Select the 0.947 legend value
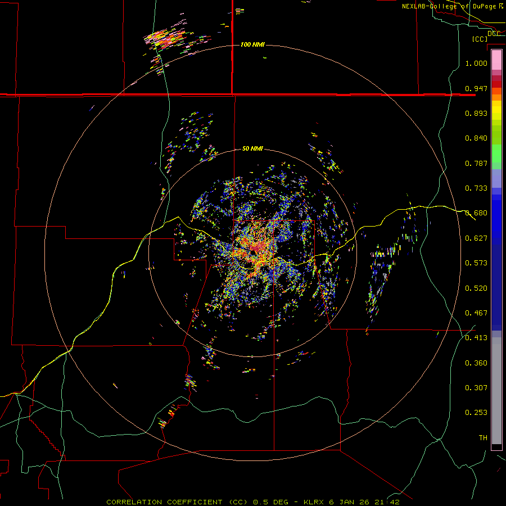 [x=476, y=88]
